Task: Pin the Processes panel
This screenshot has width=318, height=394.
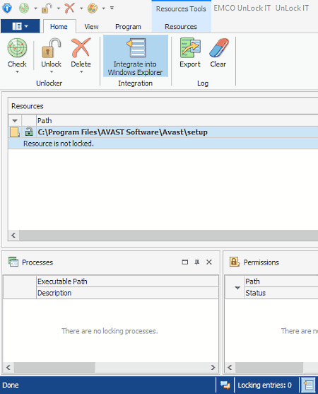Action: click(x=197, y=262)
